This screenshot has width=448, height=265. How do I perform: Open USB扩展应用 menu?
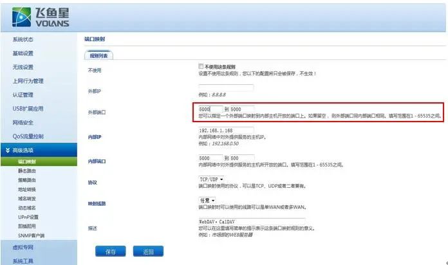point(28,109)
